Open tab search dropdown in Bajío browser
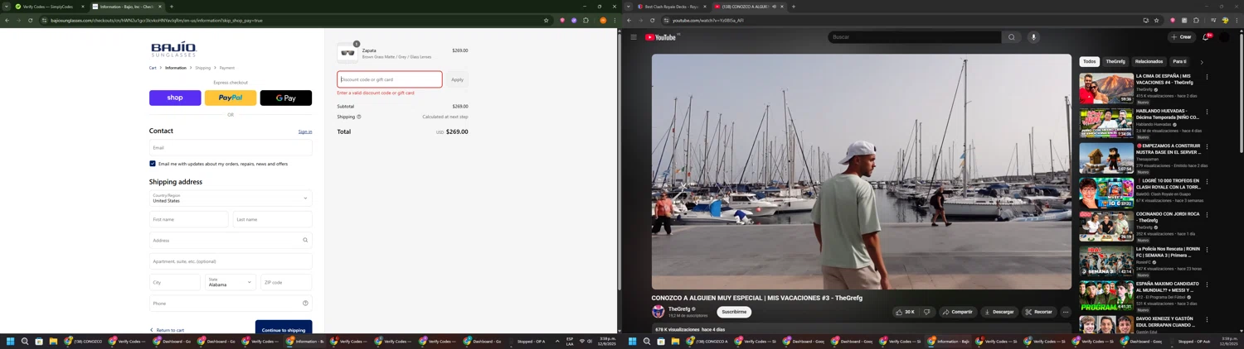The width and height of the screenshot is (1244, 349). [6, 7]
